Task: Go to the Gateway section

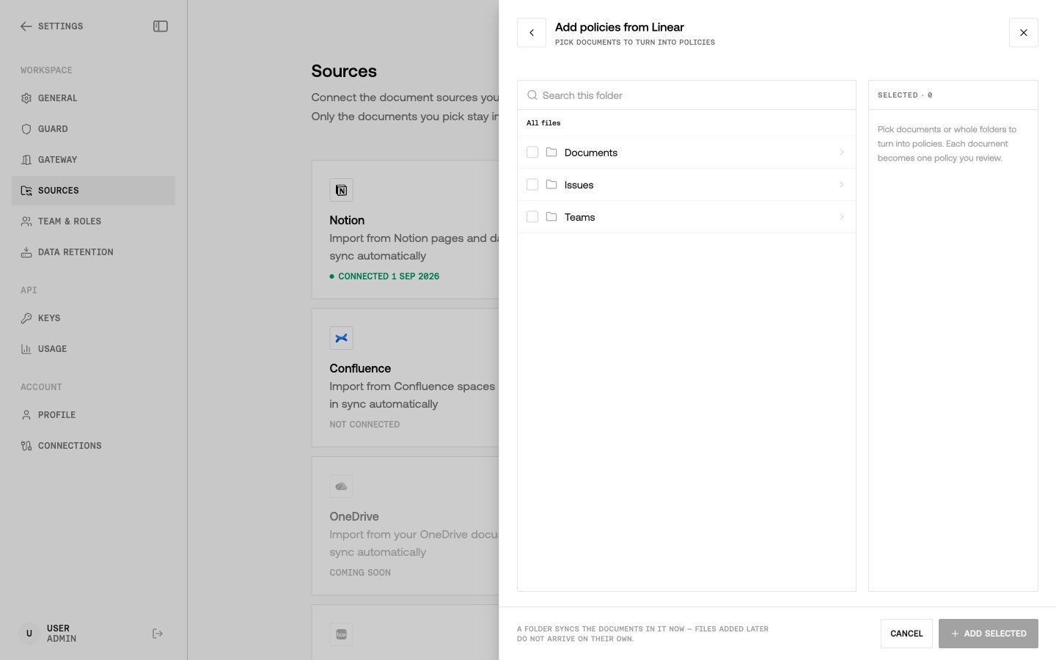Action: (x=93, y=160)
